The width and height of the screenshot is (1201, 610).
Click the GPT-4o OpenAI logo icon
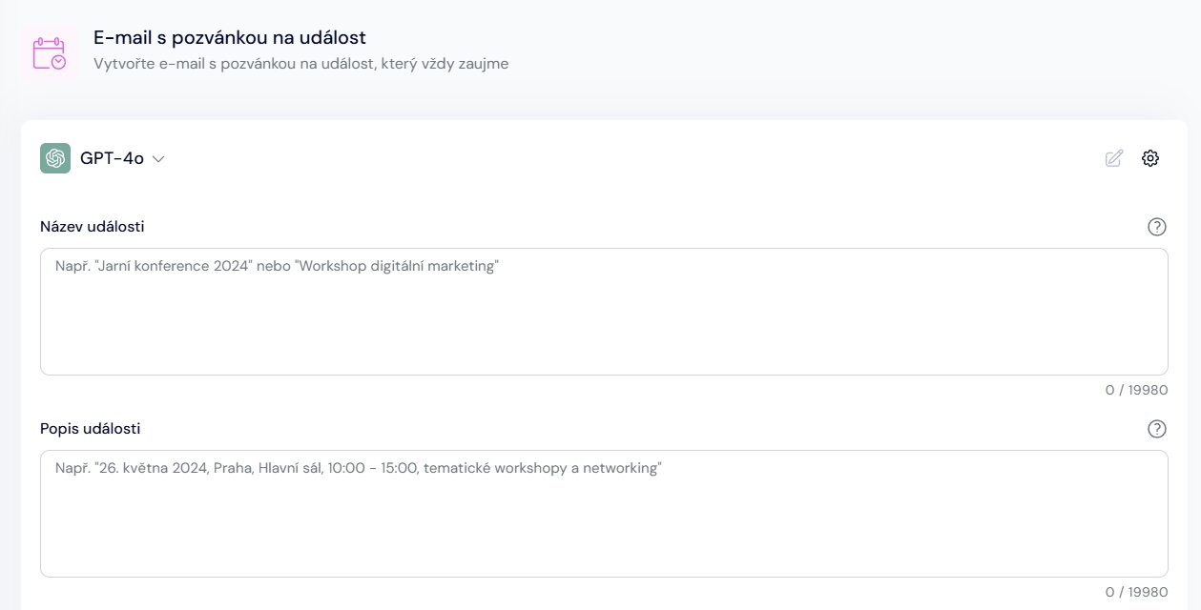tap(55, 158)
